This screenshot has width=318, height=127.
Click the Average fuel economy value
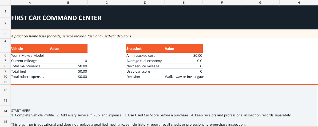(x=184, y=61)
